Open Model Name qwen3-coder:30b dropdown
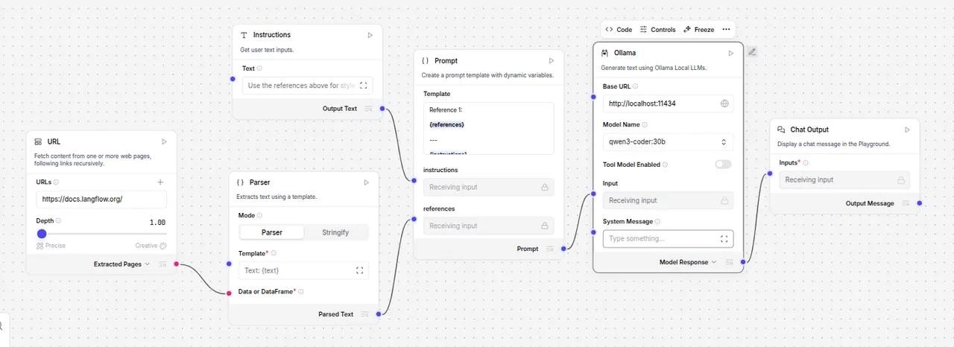This screenshot has width=954, height=347. pos(668,142)
